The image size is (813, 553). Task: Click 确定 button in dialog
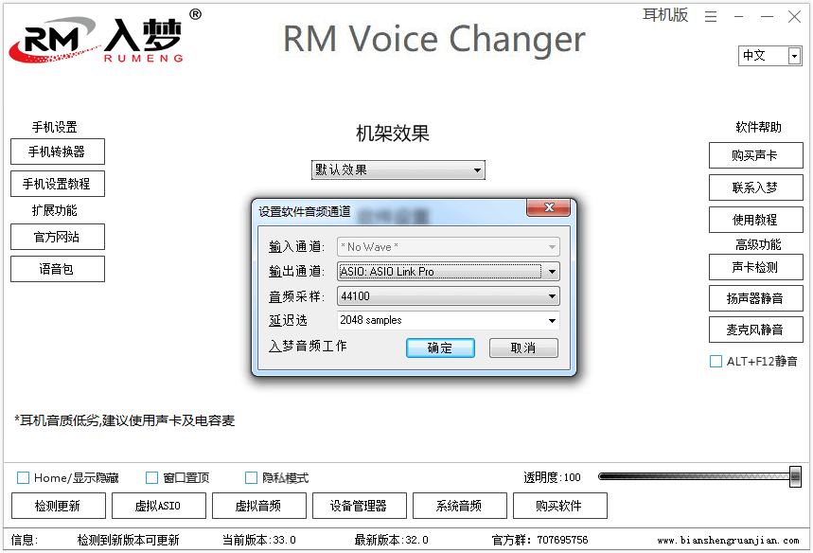[x=440, y=348]
